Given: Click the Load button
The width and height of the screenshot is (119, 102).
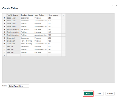Looking at the screenshot, I should point(88,94).
